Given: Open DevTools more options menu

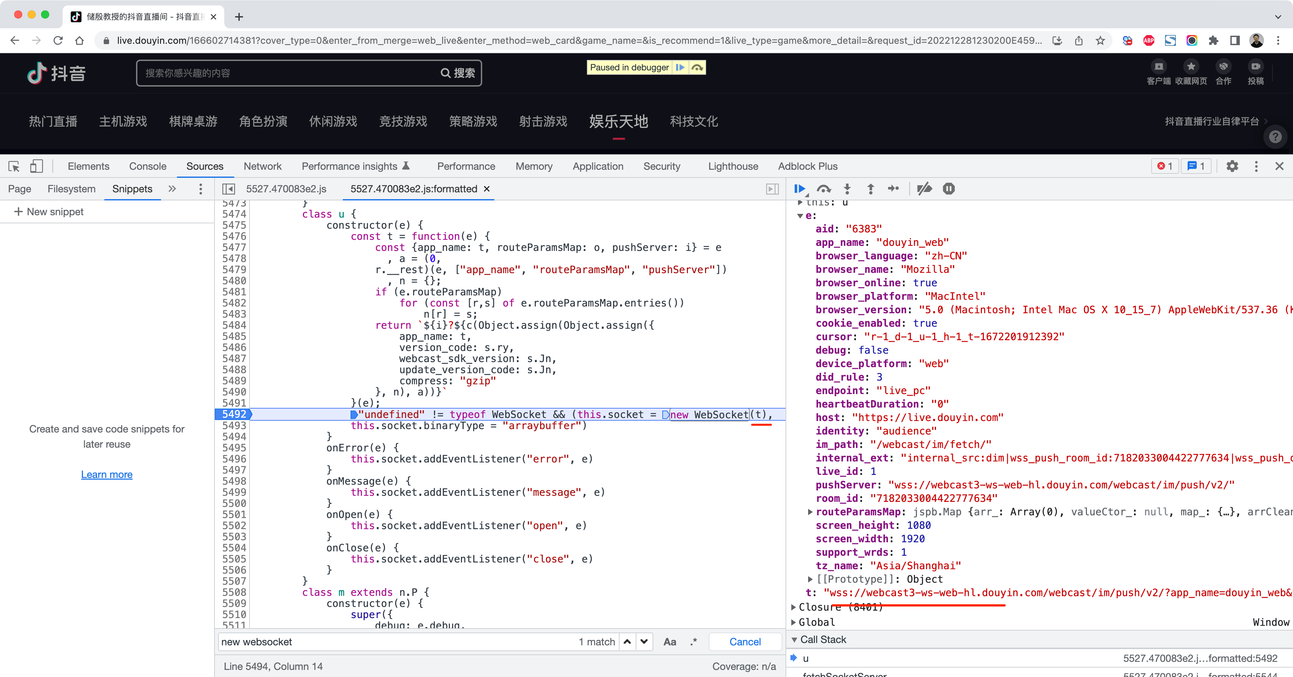Looking at the screenshot, I should coord(1256,166).
